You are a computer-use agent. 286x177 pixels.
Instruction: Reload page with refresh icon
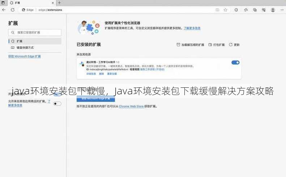pyautogui.click(x=13, y=10)
